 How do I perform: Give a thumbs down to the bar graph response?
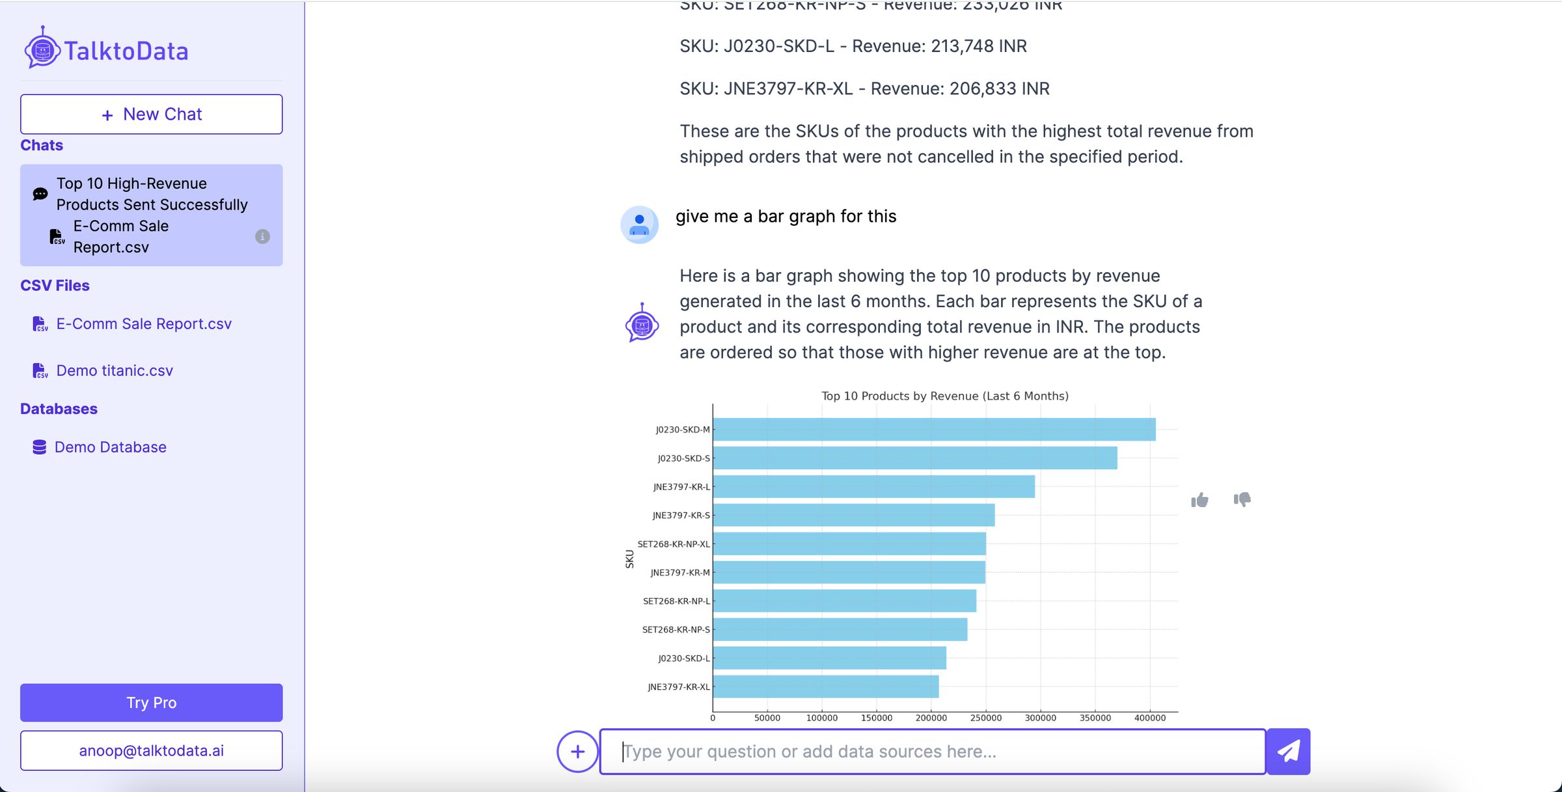[1242, 500]
